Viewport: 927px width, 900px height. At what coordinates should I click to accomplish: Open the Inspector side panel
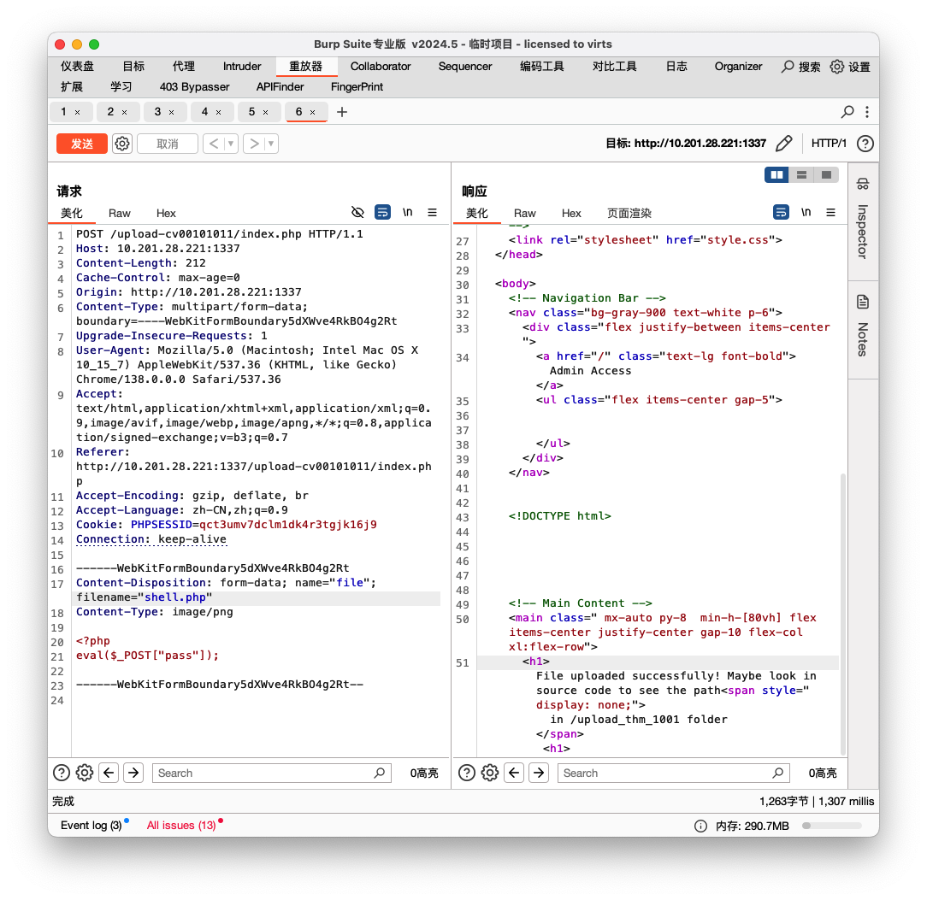(863, 220)
